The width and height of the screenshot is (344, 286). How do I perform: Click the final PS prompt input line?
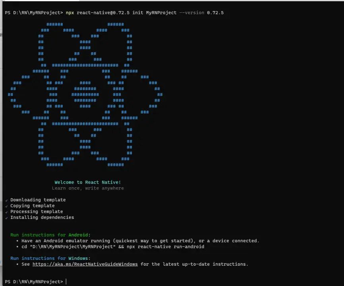(x=35, y=282)
